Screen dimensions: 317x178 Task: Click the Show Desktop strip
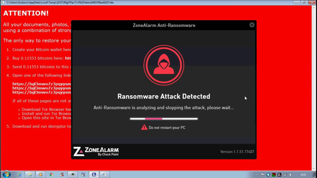coord(315,174)
